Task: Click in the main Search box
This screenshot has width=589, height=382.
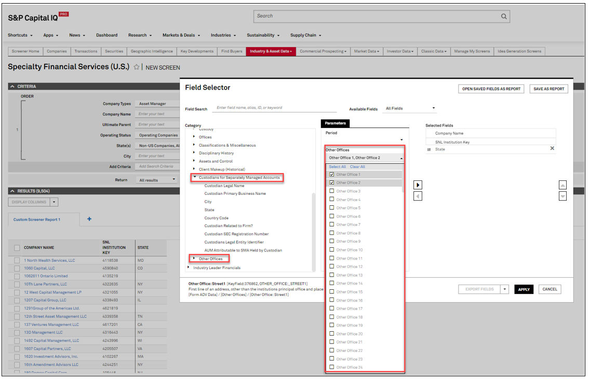Action: (381, 16)
